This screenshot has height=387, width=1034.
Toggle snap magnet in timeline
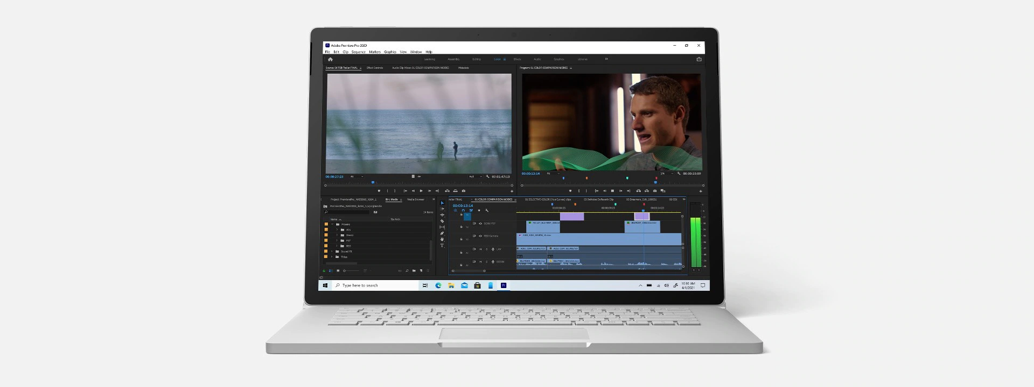[463, 211]
